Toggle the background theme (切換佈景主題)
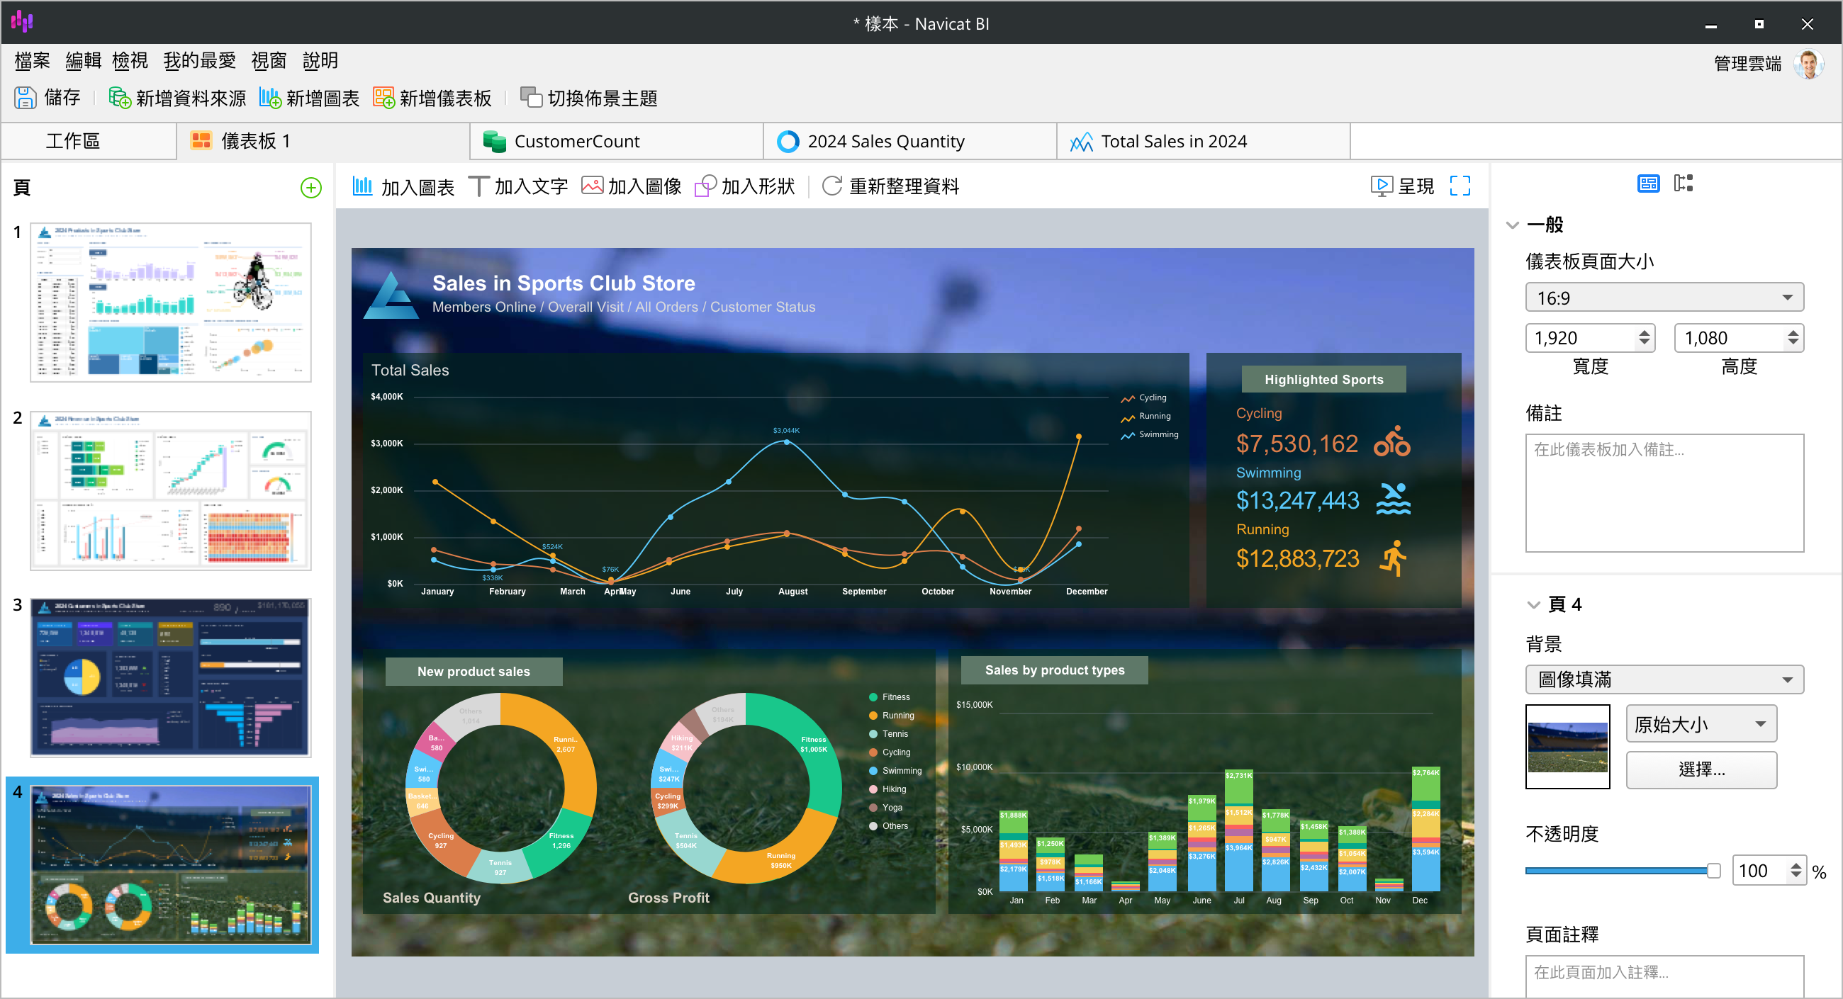Viewport: 1843px width, 999px height. [x=531, y=98]
